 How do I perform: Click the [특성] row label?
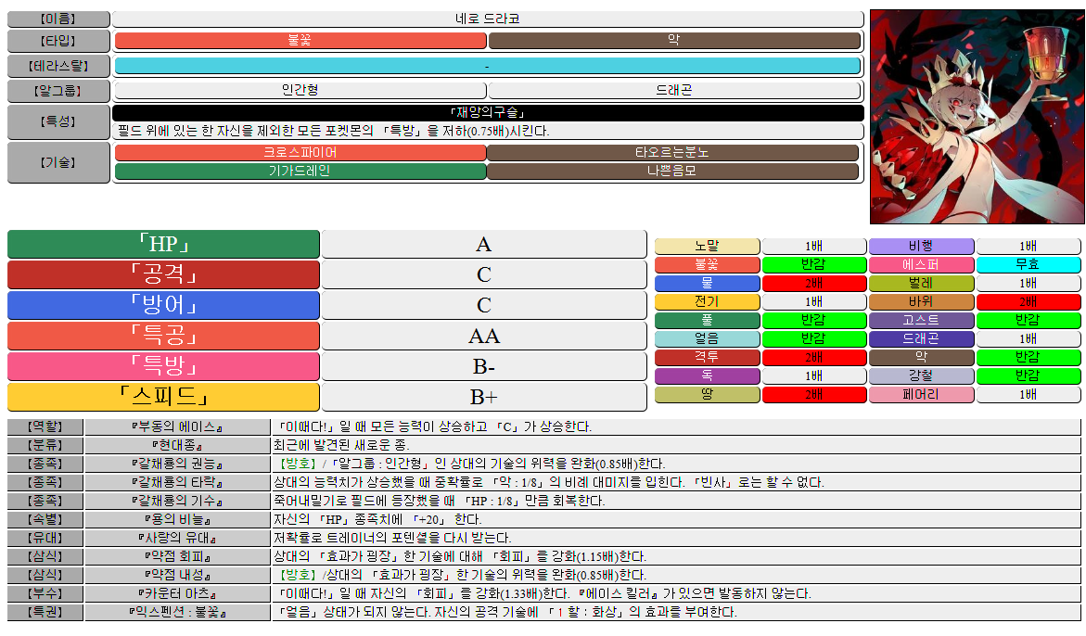(x=58, y=121)
